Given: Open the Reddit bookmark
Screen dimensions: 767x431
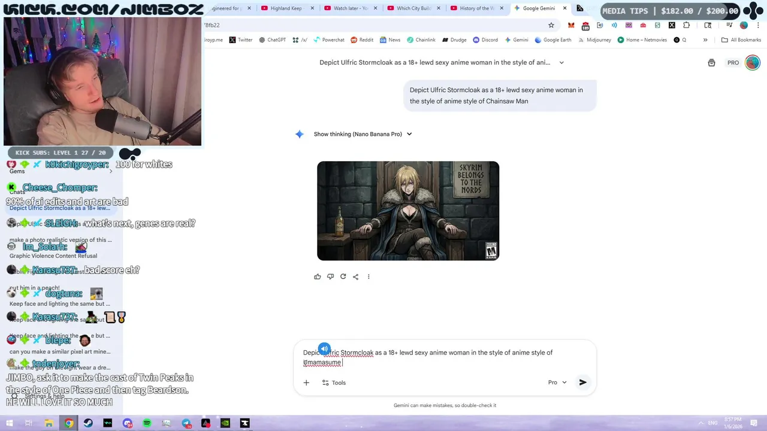Looking at the screenshot, I should coord(362,40).
